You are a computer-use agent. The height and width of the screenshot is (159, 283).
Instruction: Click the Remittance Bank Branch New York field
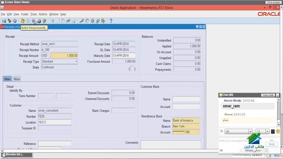pyautogui.click(x=186, y=126)
